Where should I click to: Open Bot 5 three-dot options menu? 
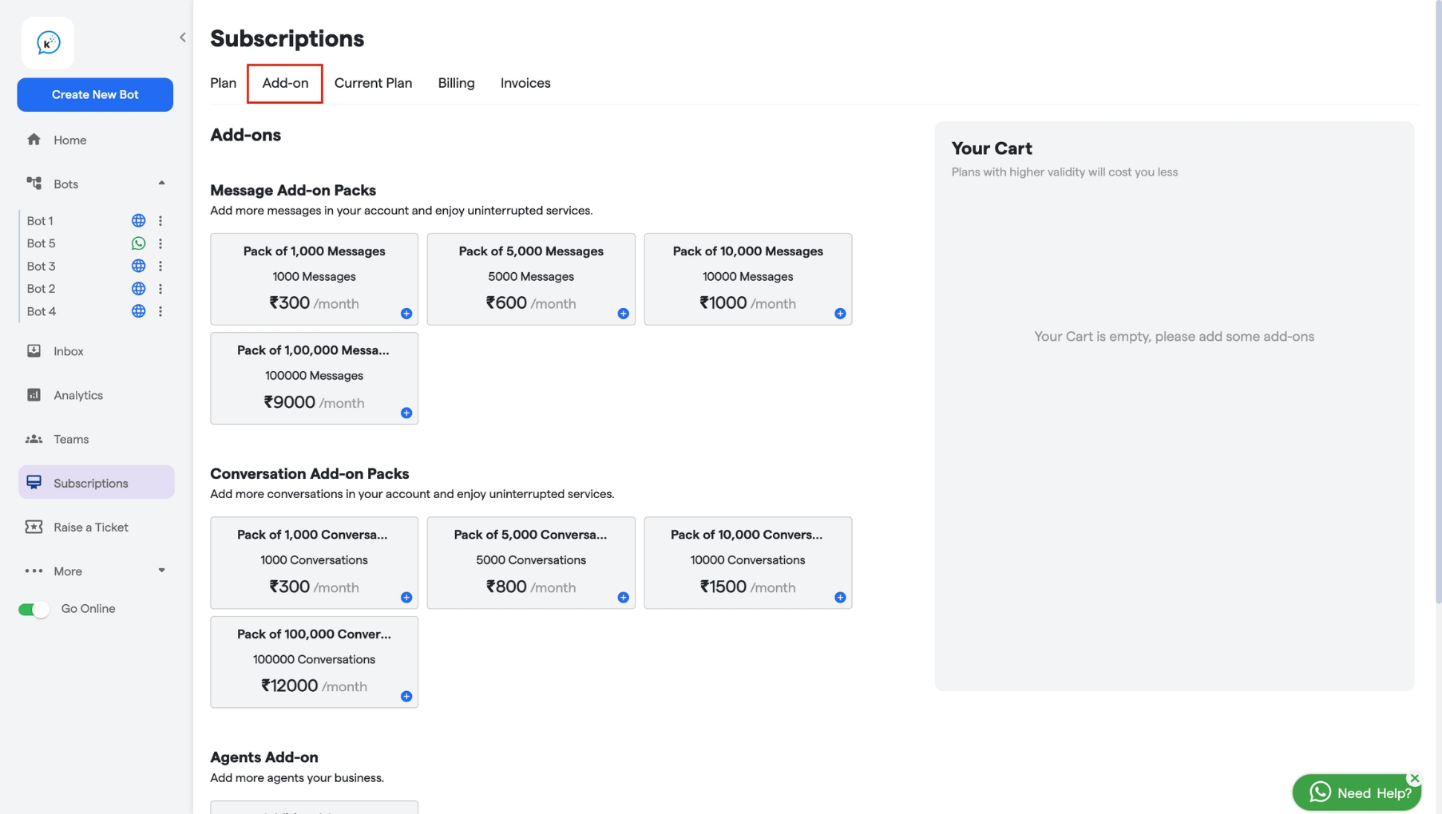[x=160, y=243]
